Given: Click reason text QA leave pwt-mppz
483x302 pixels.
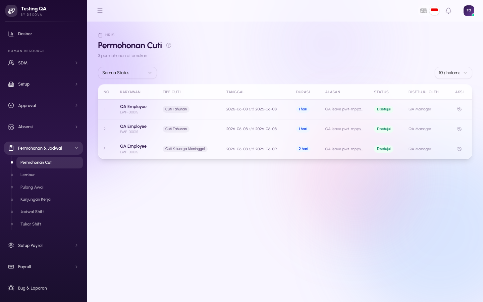Looking at the screenshot, I should point(344,109).
